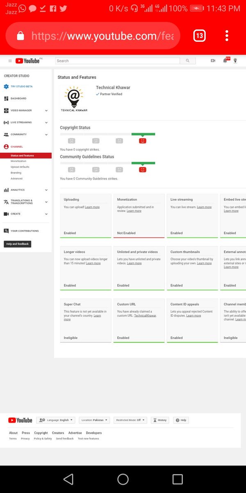The image size is (246, 493).
Task: Tap the browser tab count button showing 13
Action: click(x=199, y=36)
